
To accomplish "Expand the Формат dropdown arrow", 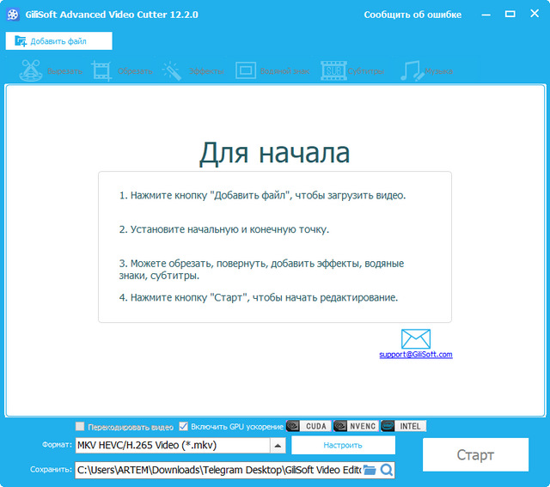I will click(x=278, y=445).
